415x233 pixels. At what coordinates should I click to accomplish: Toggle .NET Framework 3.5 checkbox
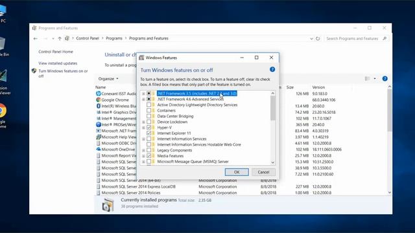pos(148,93)
